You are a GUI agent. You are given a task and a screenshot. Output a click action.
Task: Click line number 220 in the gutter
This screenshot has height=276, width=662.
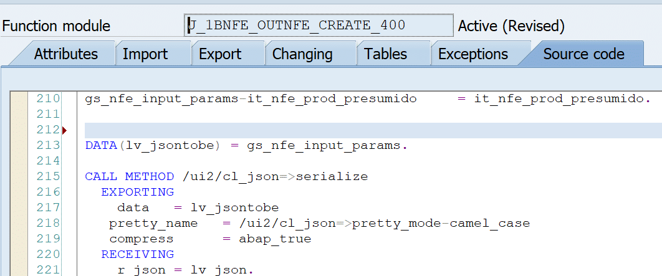click(48, 254)
